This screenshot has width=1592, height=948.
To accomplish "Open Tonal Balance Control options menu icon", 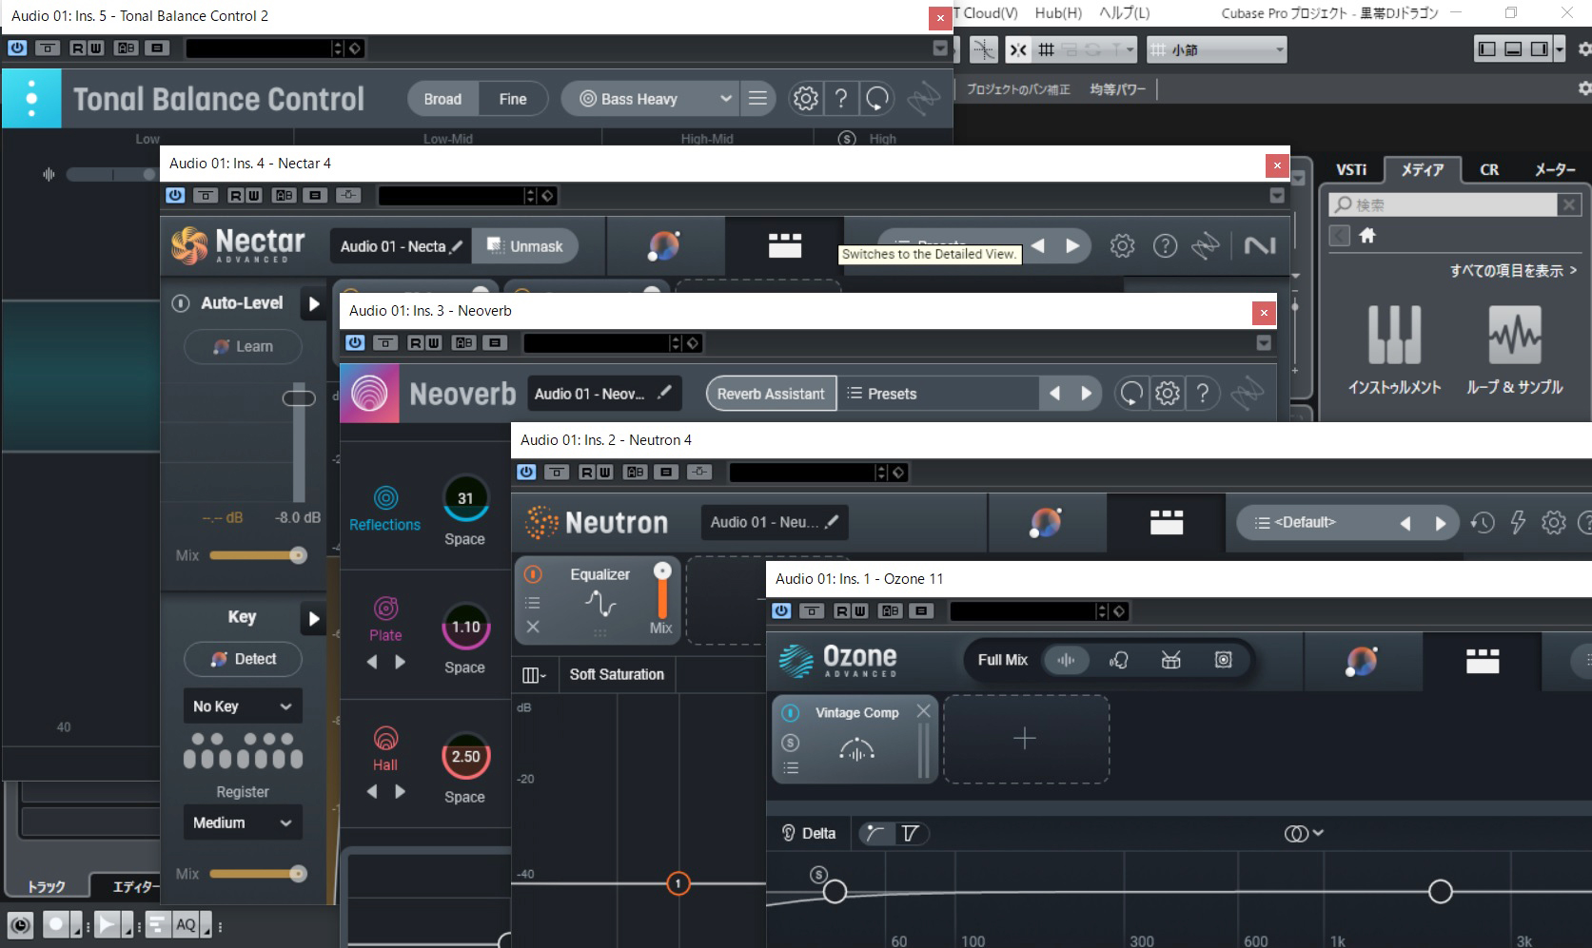I will [x=757, y=98].
